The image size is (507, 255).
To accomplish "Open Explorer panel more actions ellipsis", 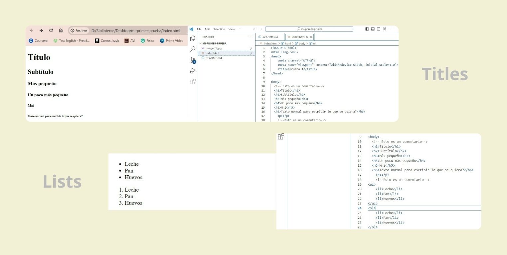I will coord(250,37).
